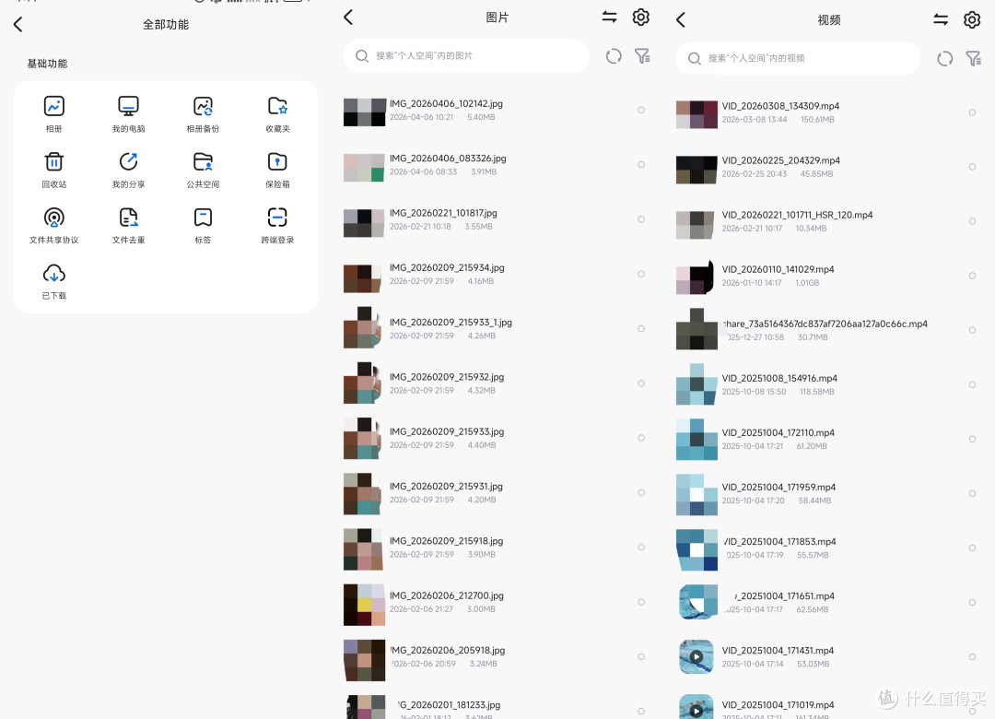Open file VID_20251004_171959.mp4
The width and height of the screenshot is (995, 719).
point(778,487)
